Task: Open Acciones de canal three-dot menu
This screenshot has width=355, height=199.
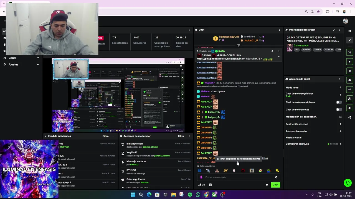Action: click(339, 79)
